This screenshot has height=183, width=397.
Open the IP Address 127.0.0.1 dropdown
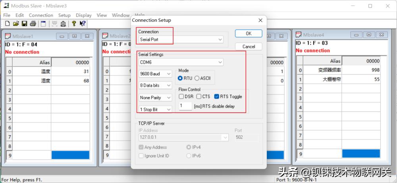[x=183, y=137]
